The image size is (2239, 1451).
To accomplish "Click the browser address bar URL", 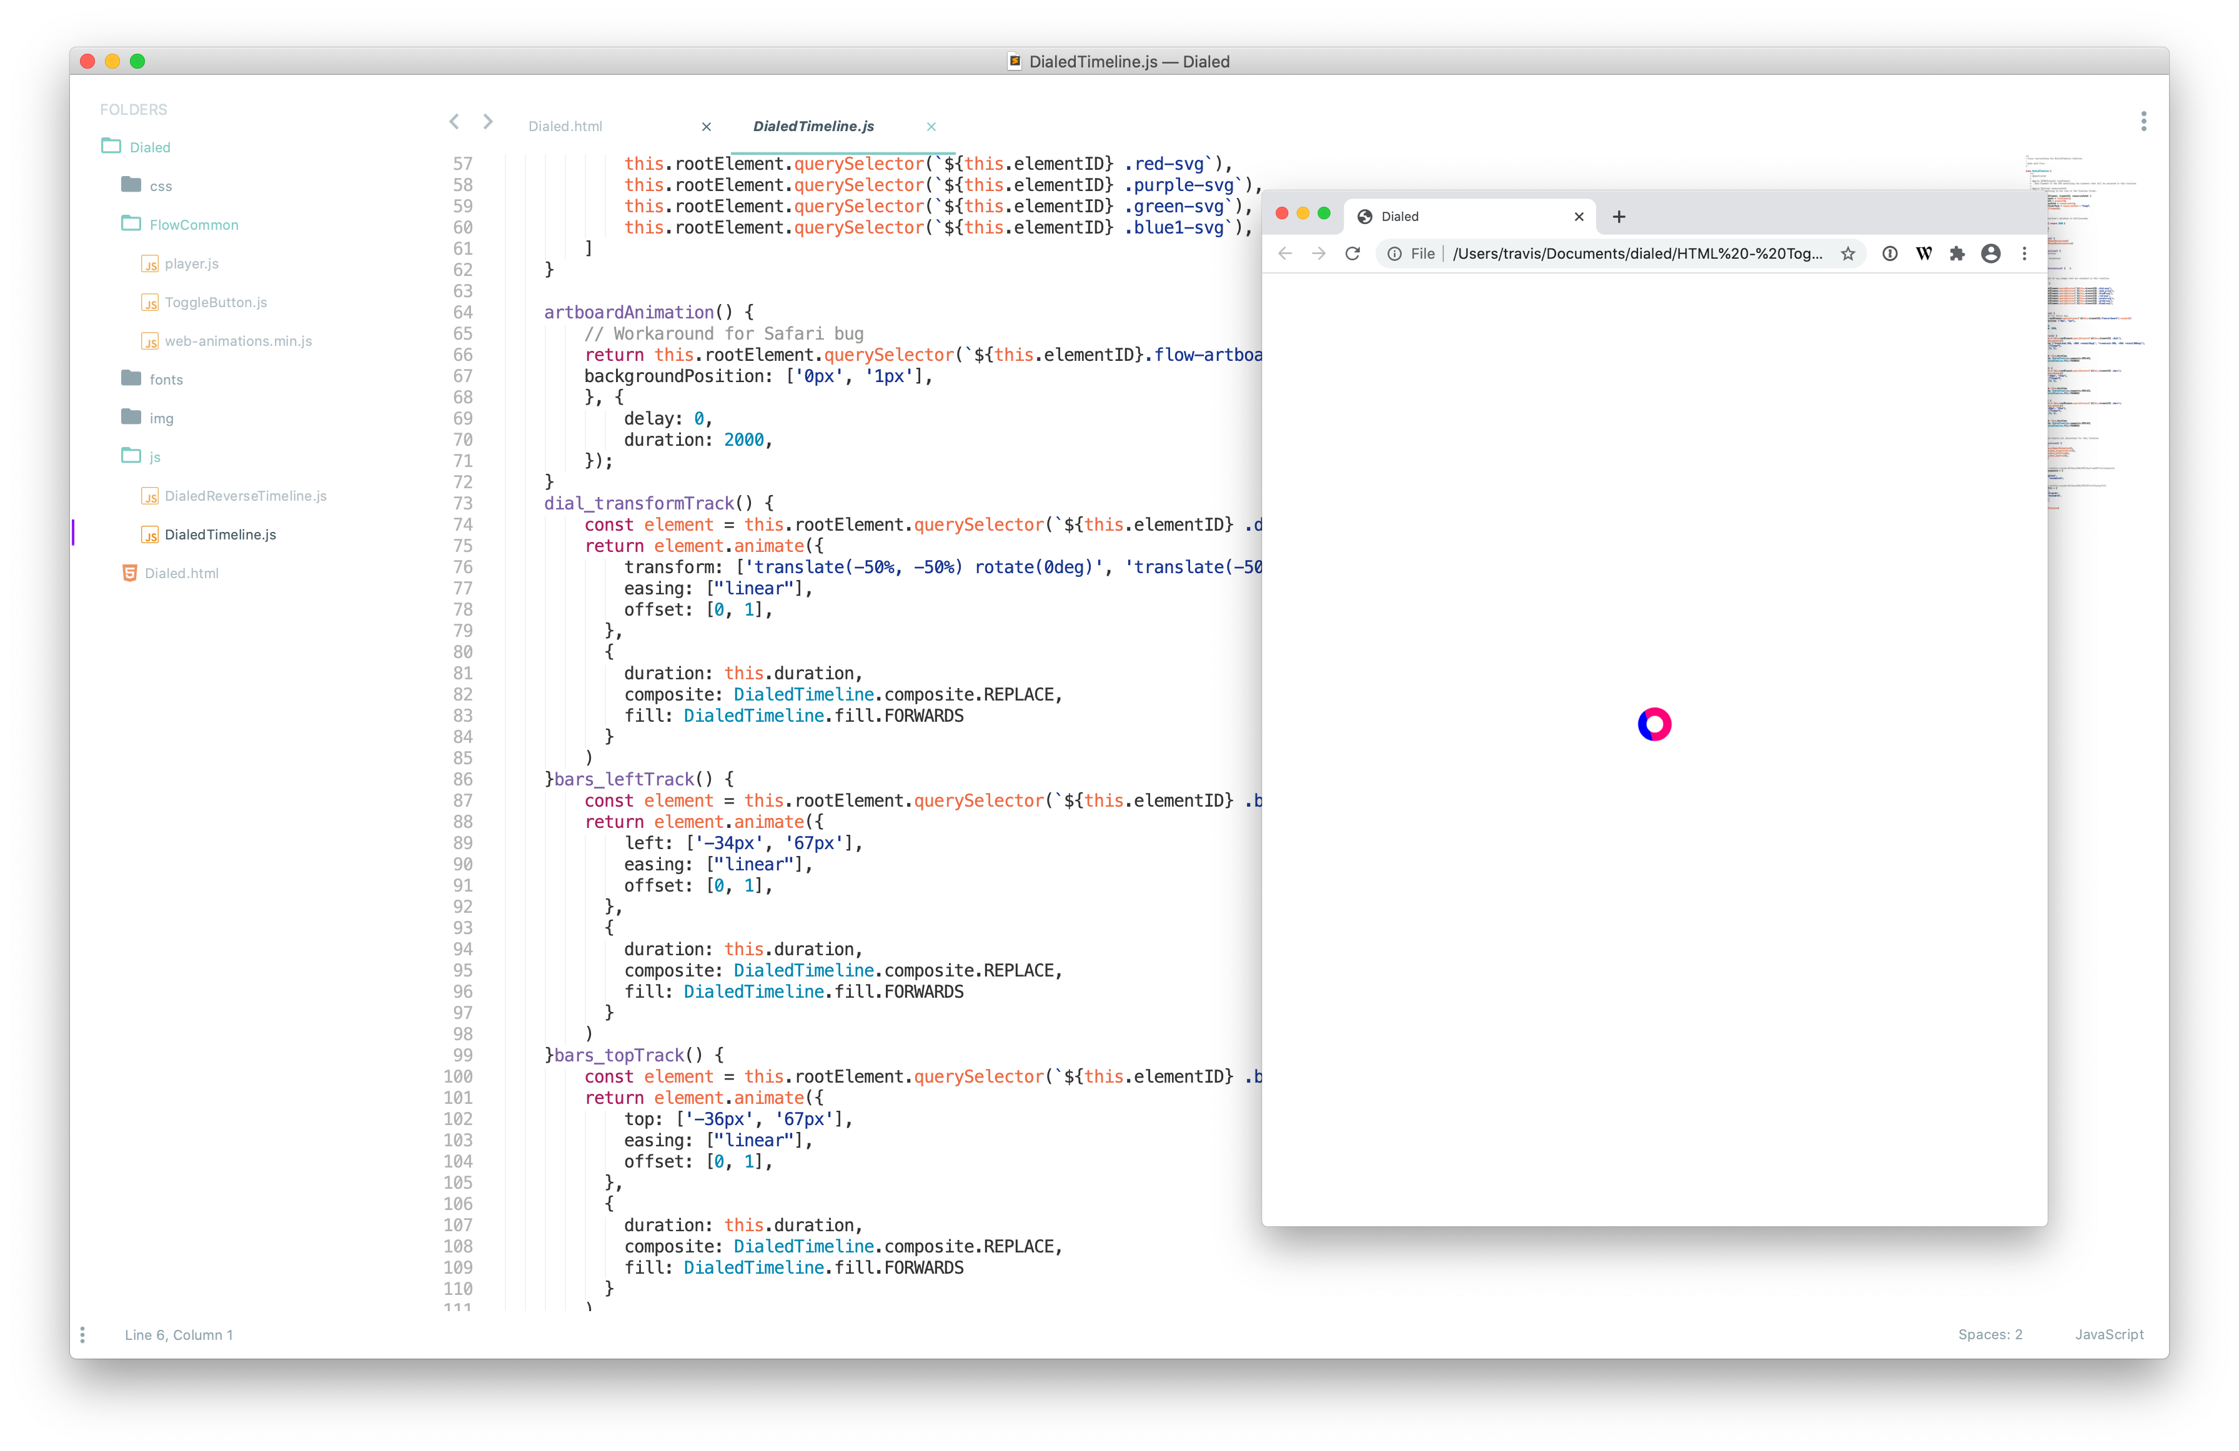I will 1638,253.
